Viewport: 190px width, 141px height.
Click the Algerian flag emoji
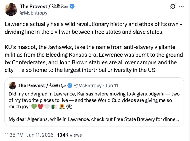coord(54,107)
